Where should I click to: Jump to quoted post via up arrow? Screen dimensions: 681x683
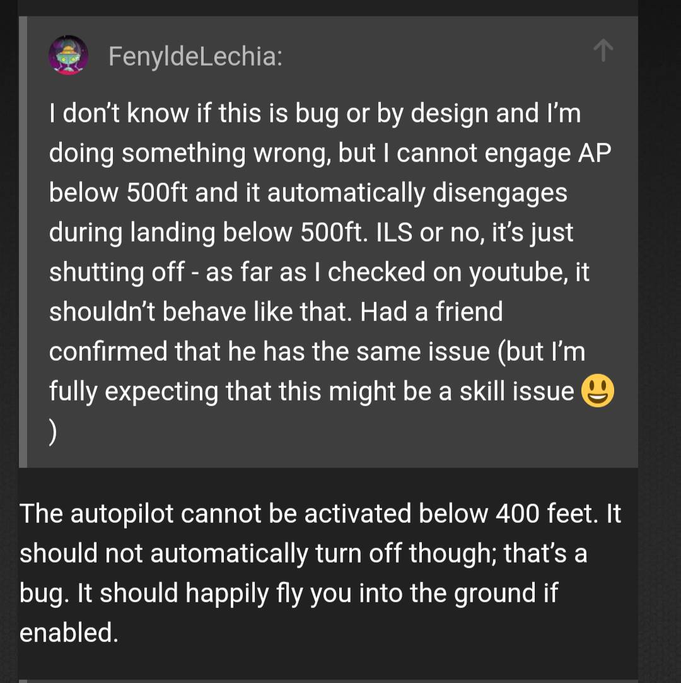(x=603, y=50)
